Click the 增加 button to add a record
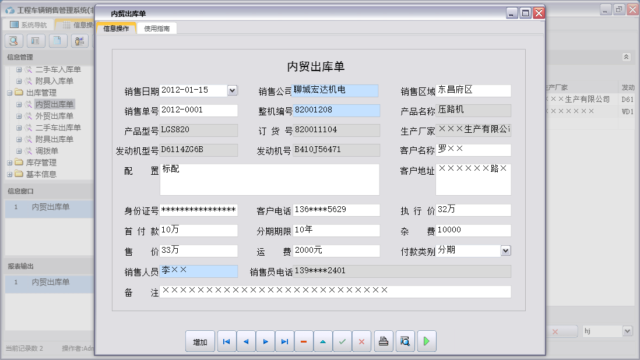Viewport: 640px width, 360px height. (x=200, y=341)
